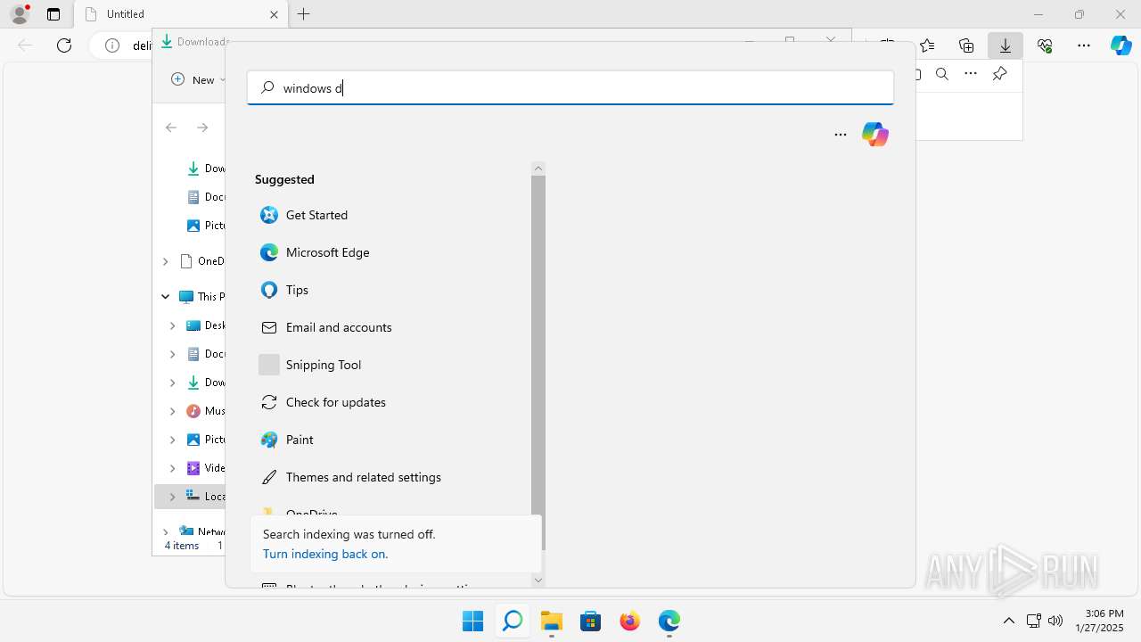Pin the Edge downloads flyout
The image size is (1141, 642).
click(999, 74)
